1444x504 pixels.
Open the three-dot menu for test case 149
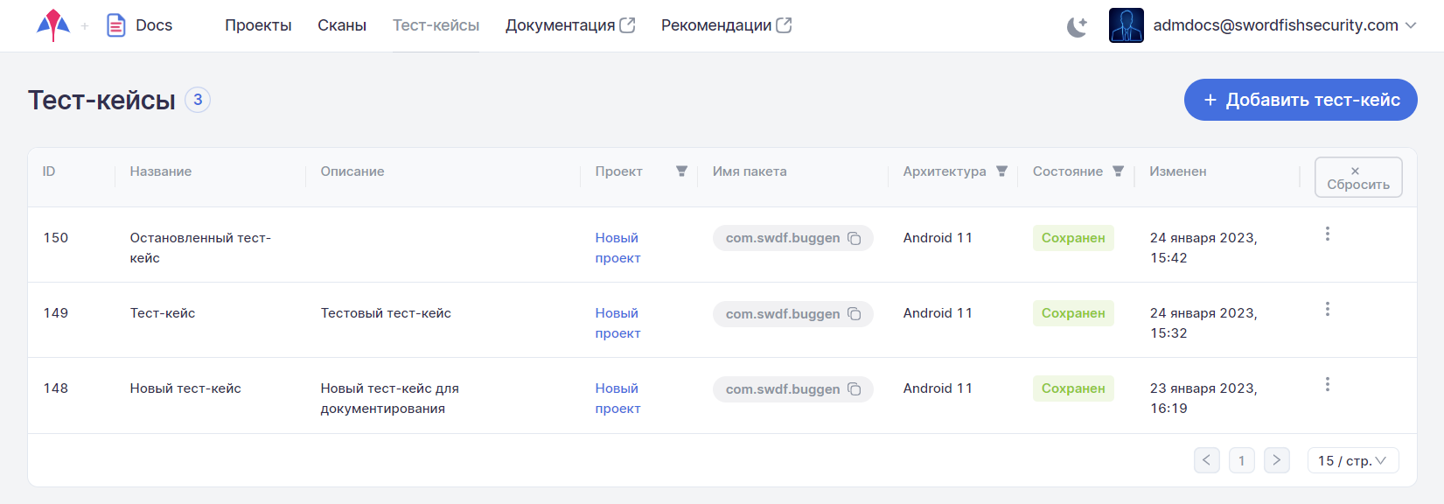point(1327,309)
